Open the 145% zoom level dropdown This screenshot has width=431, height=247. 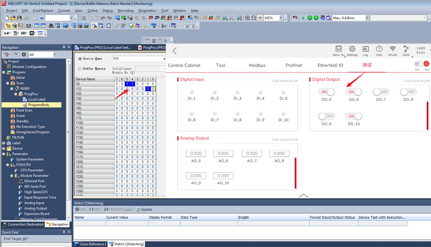281,18
